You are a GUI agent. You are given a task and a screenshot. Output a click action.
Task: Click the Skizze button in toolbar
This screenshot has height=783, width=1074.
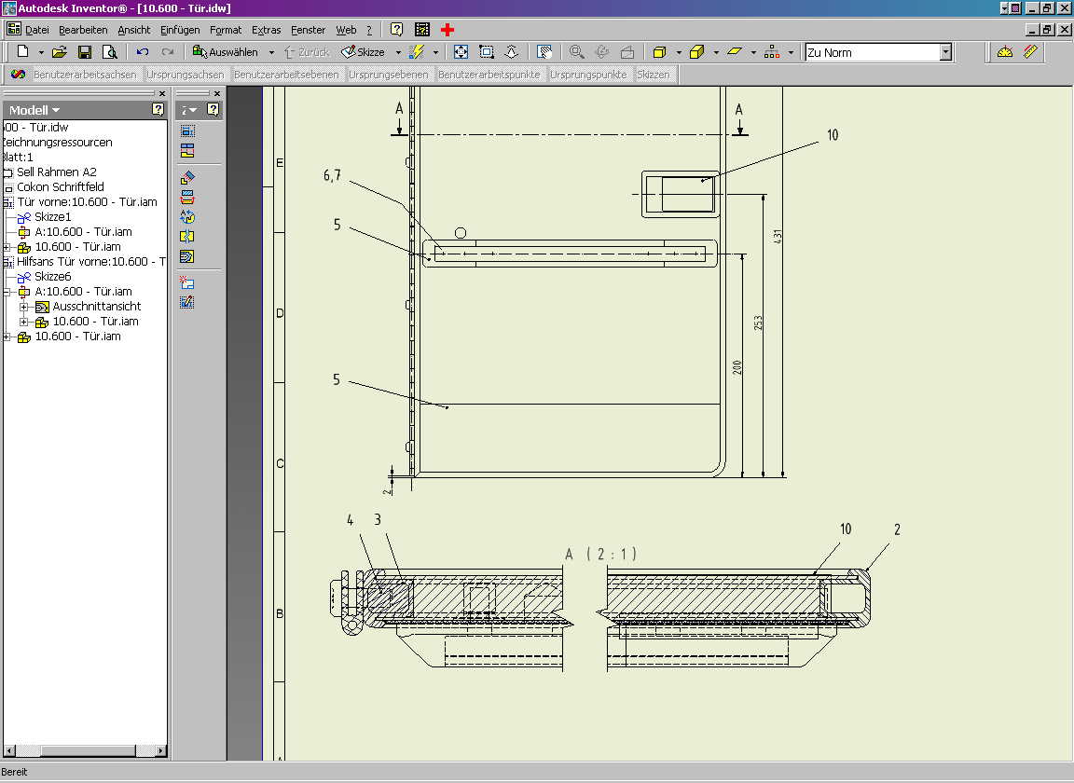click(364, 52)
